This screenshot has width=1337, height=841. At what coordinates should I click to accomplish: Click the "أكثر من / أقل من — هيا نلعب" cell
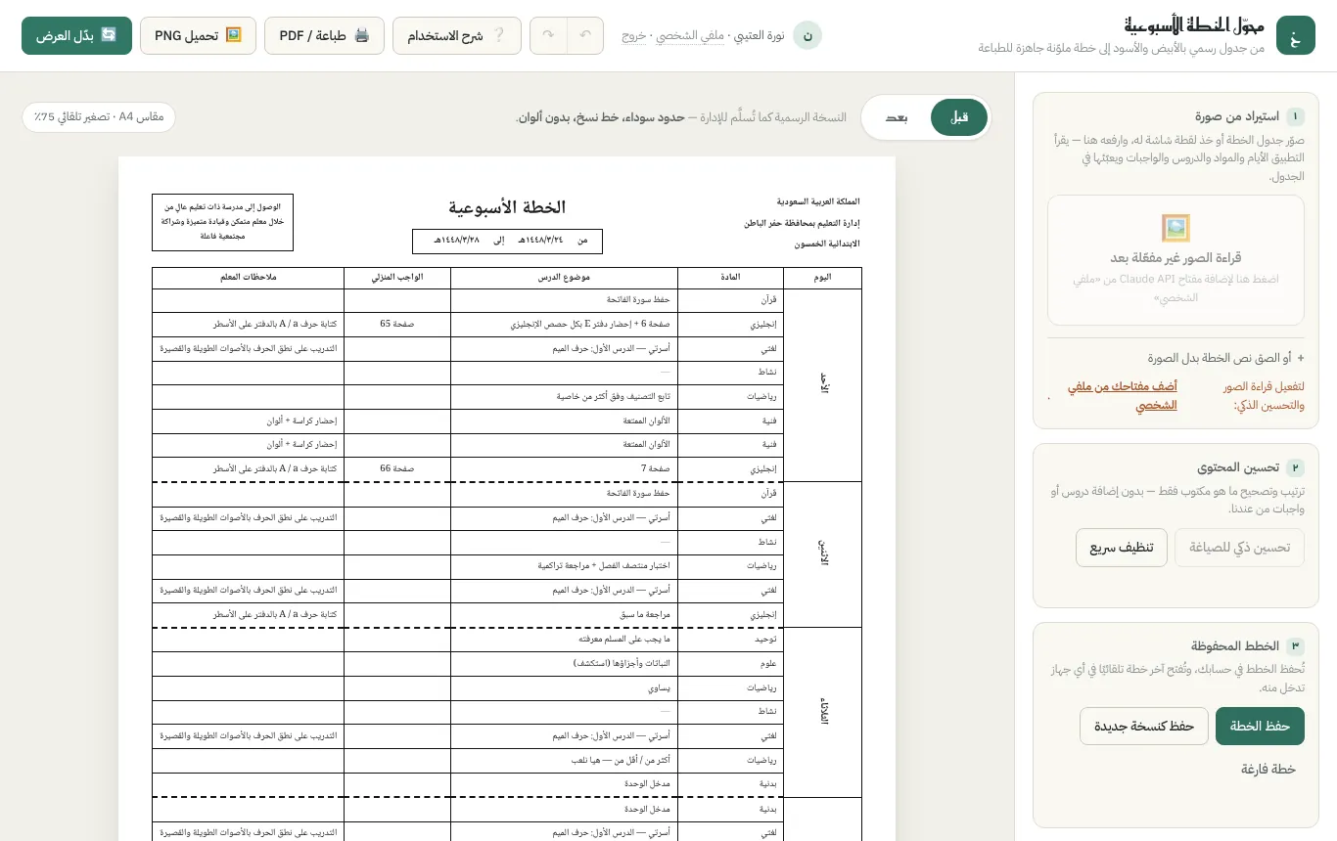click(564, 760)
